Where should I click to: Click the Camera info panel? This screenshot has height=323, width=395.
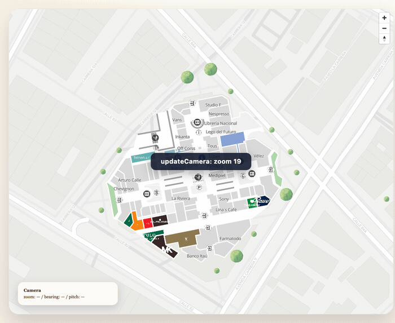click(68, 294)
